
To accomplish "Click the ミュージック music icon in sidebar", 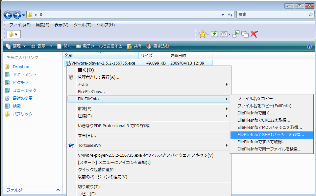I will click(8, 90).
